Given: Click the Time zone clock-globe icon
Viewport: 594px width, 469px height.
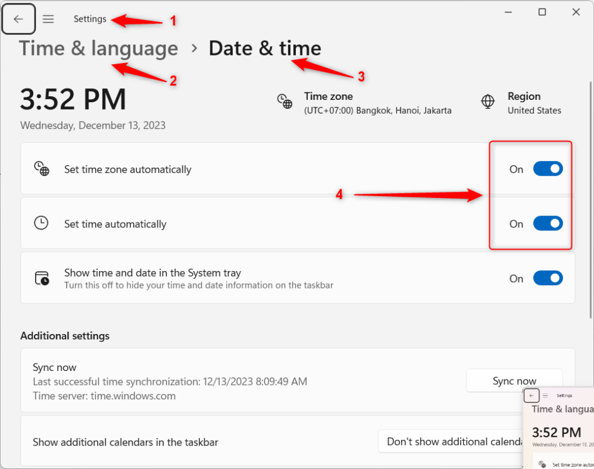Looking at the screenshot, I should click(284, 102).
